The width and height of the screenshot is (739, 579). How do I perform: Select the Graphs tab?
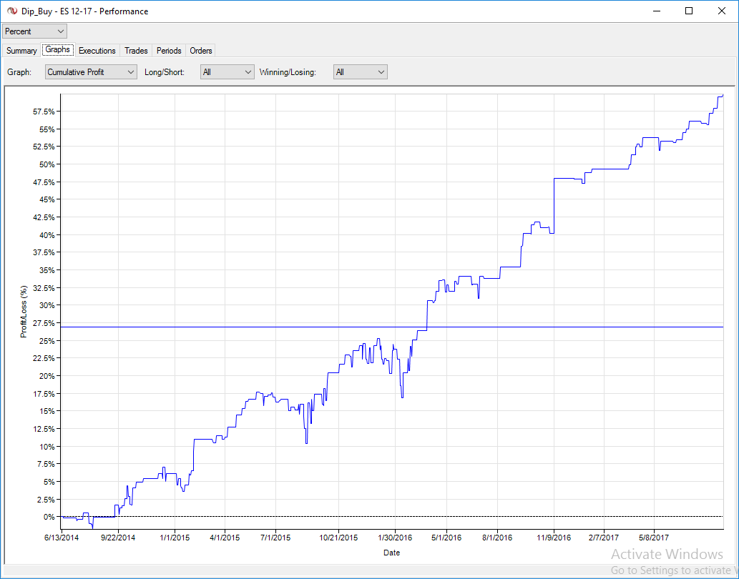coord(57,49)
